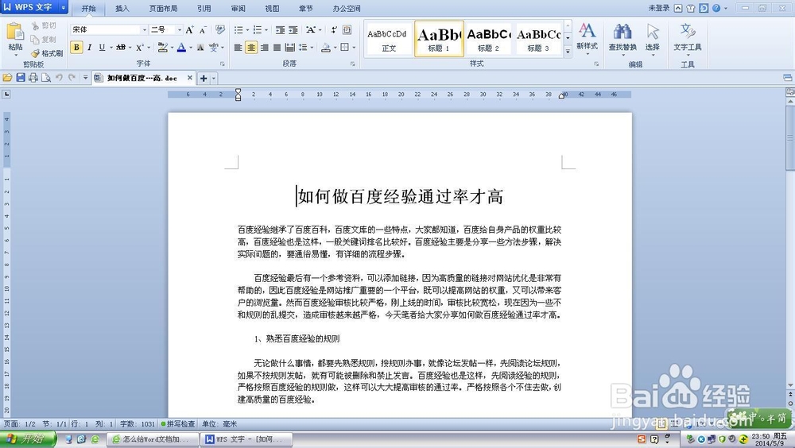This screenshot has width=795, height=448.
Task: Click the print icon in the quick access bar
Action: [33, 78]
